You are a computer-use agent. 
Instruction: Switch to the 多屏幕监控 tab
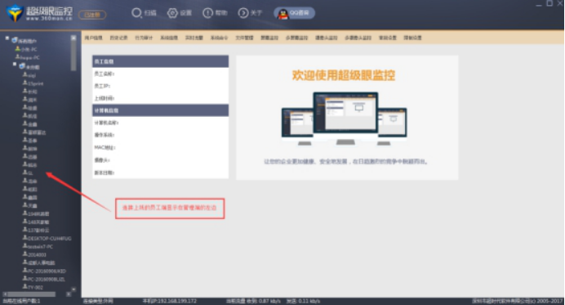pos(297,38)
